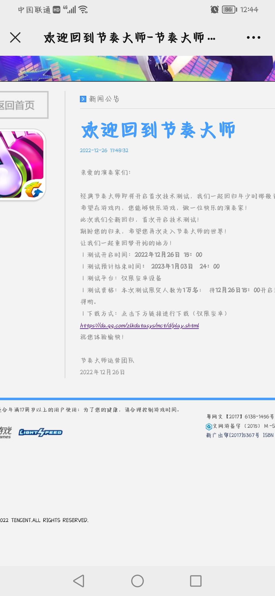Tap the page title in the header bar
The width and height of the screenshot is (275, 596).
pyautogui.click(x=130, y=38)
